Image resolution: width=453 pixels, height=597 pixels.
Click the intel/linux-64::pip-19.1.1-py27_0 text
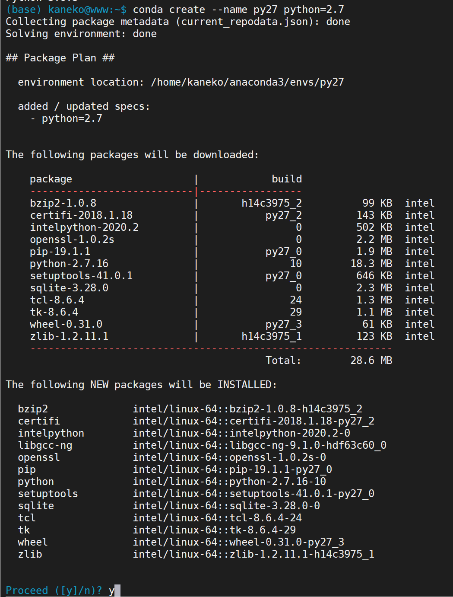(232, 469)
